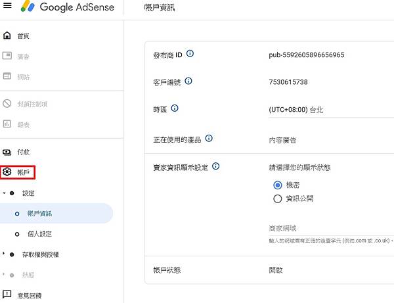Click info icon beside 時區

click(x=175, y=108)
